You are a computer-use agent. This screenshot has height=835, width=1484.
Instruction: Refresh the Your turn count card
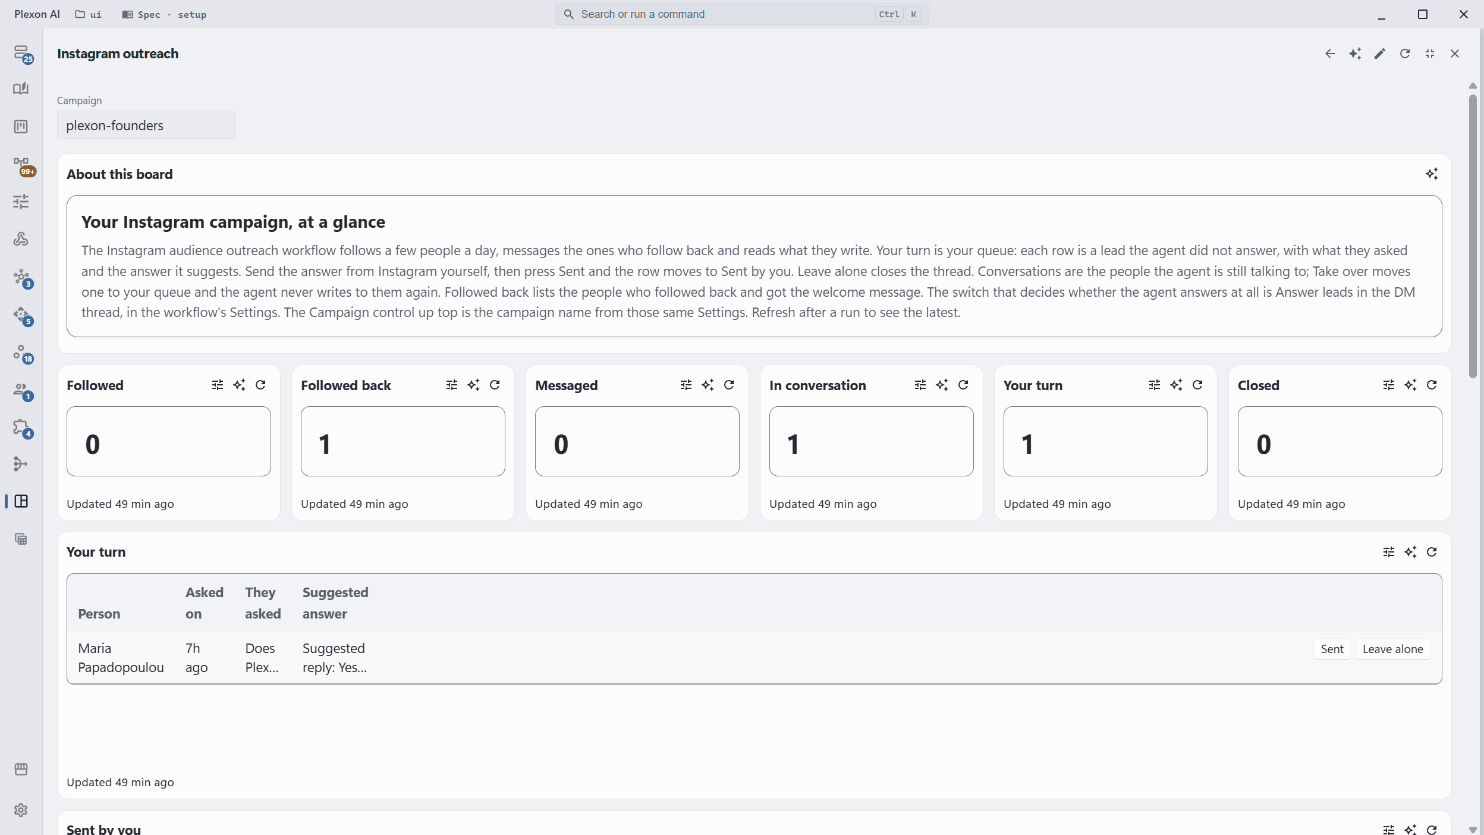pyautogui.click(x=1197, y=385)
